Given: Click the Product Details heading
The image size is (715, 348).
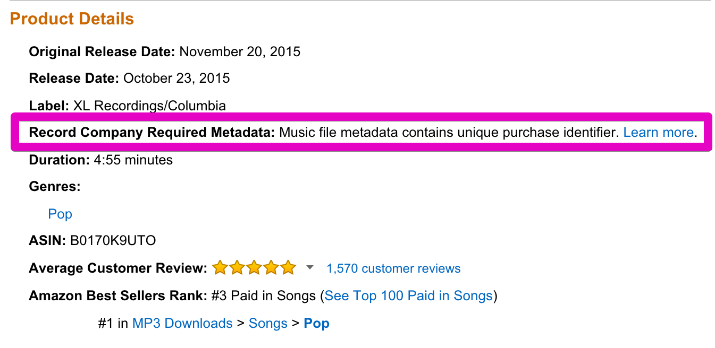Looking at the screenshot, I should point(72,19).
